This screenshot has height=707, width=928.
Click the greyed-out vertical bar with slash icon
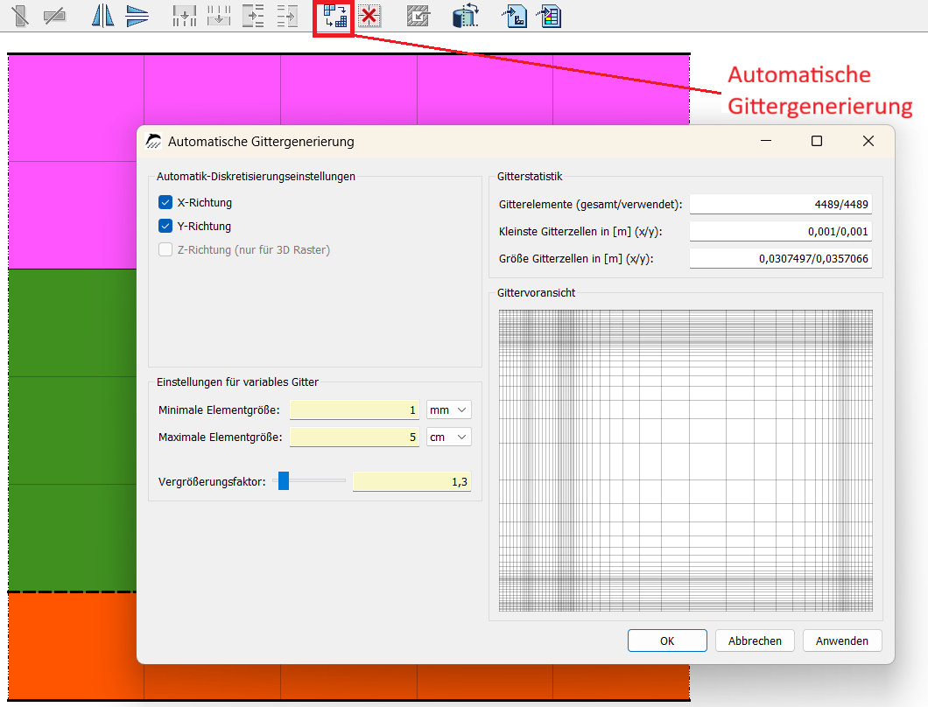point(19,16)
